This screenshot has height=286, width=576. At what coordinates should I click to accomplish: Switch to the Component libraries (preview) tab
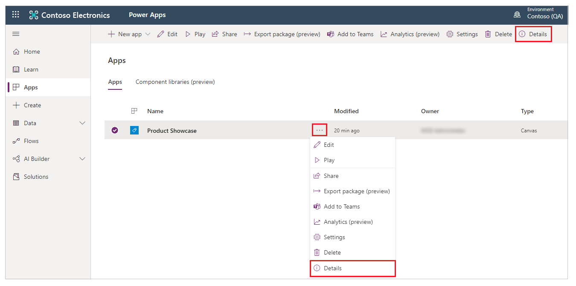point(175,82)
